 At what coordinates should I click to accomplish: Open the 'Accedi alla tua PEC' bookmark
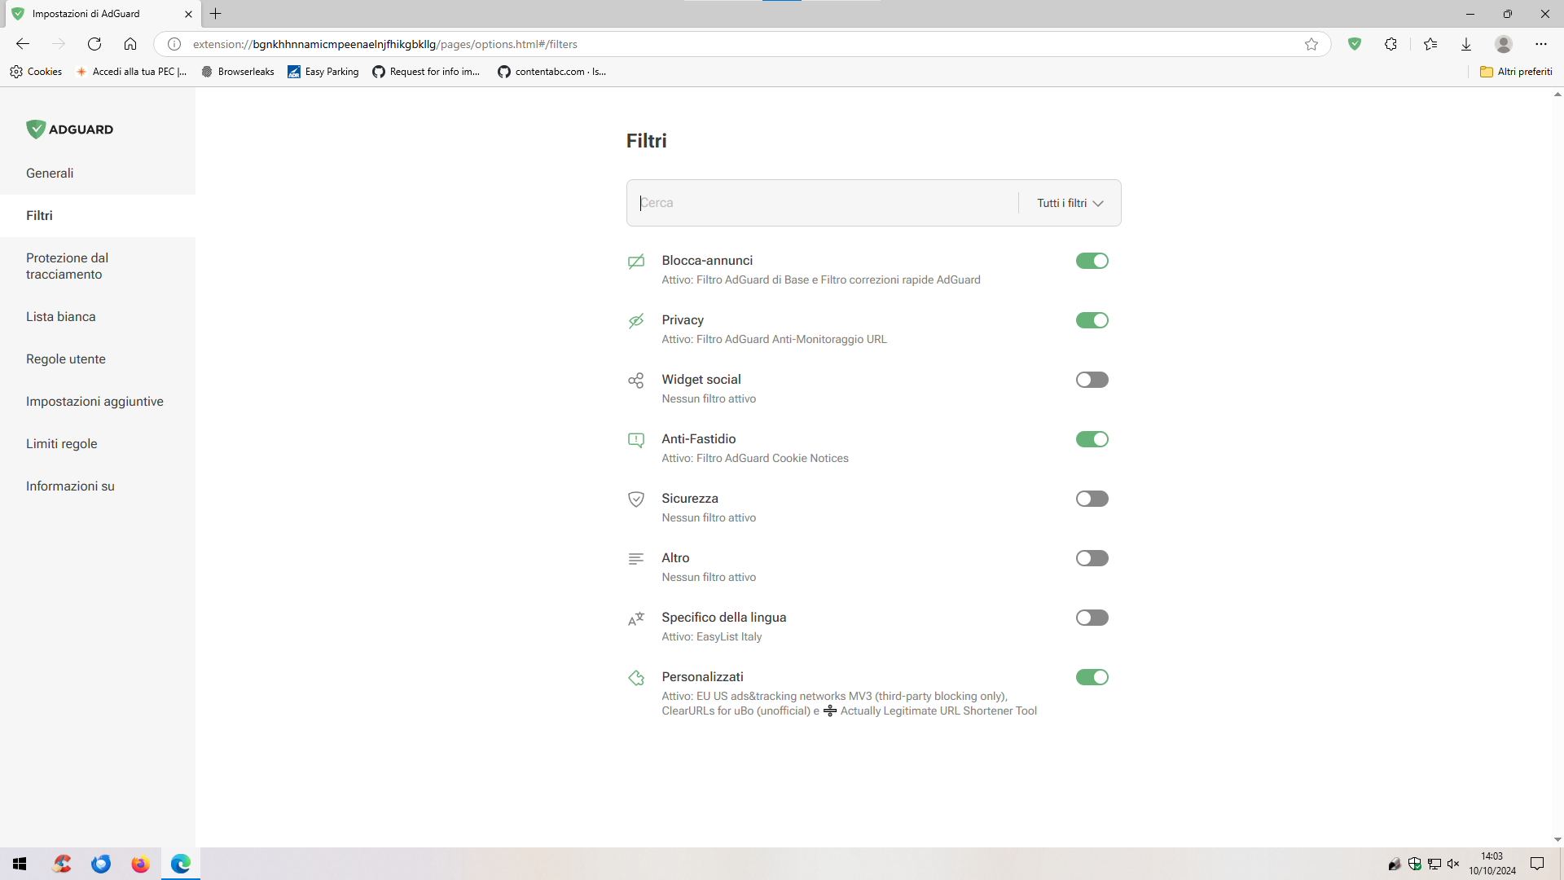click(131, 72)
